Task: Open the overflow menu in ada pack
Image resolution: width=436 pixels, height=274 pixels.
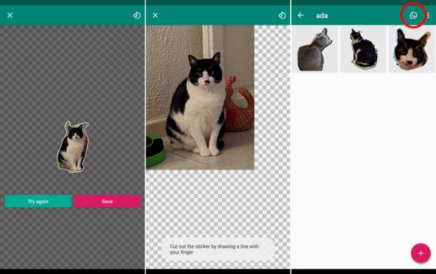Action: tap(428, 15)
